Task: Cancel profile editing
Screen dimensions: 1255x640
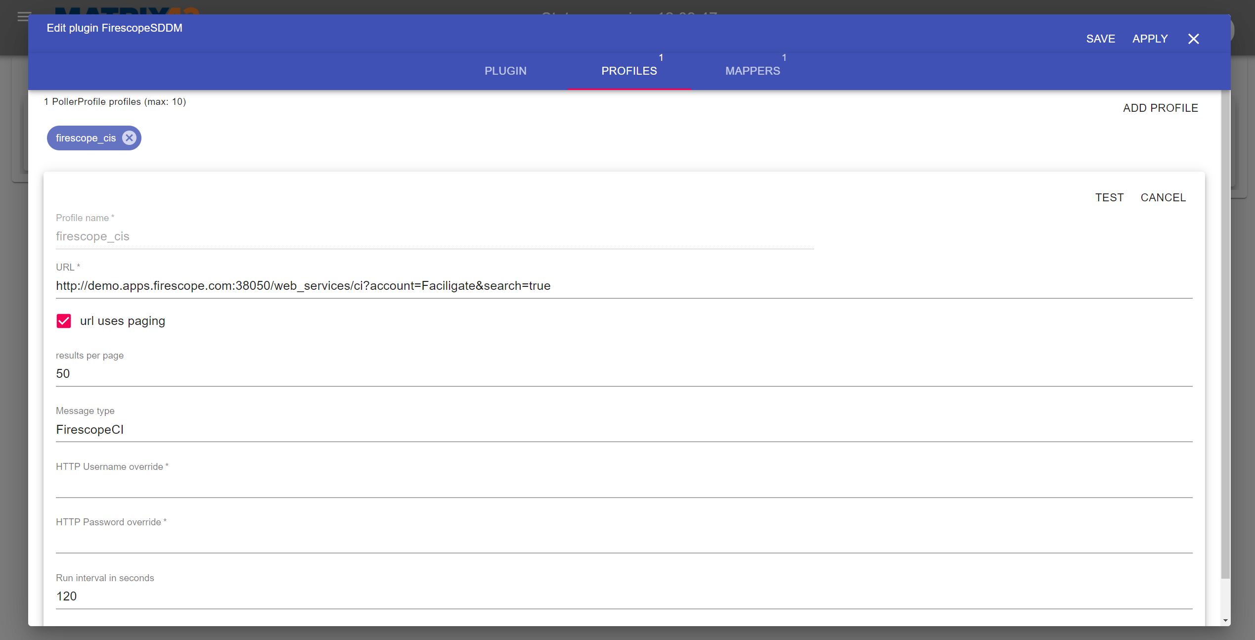Action: (1163, 197)
